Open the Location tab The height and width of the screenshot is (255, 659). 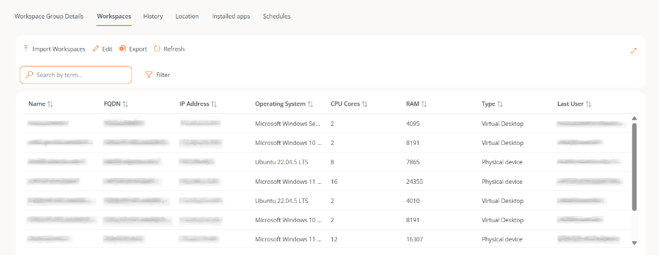pos(187,16)
